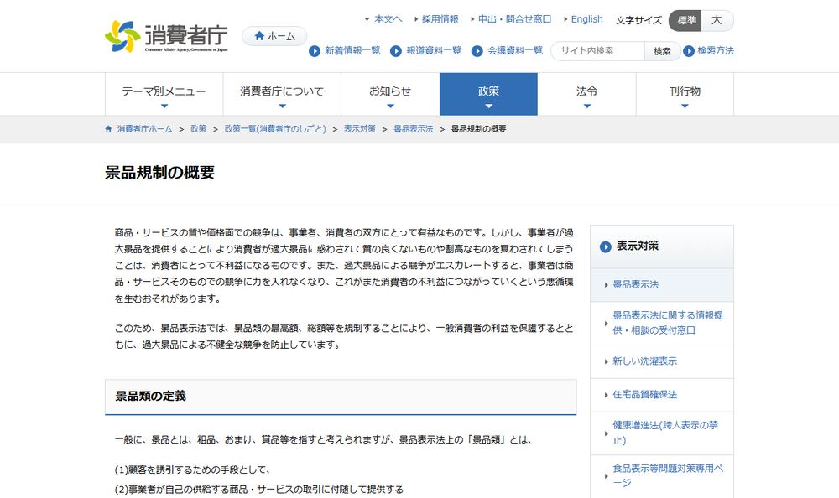Click the 文字サイズ label

click(638, 20)
